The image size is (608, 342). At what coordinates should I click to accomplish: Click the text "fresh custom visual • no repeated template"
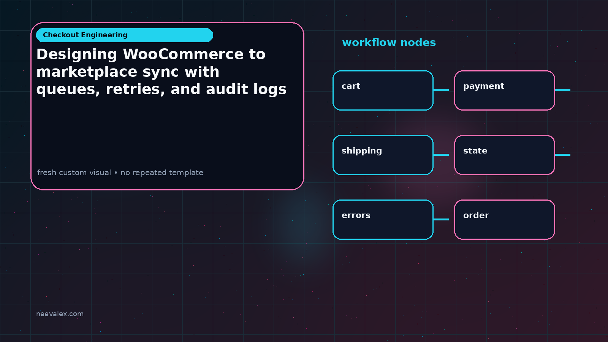tap(120, 173)
